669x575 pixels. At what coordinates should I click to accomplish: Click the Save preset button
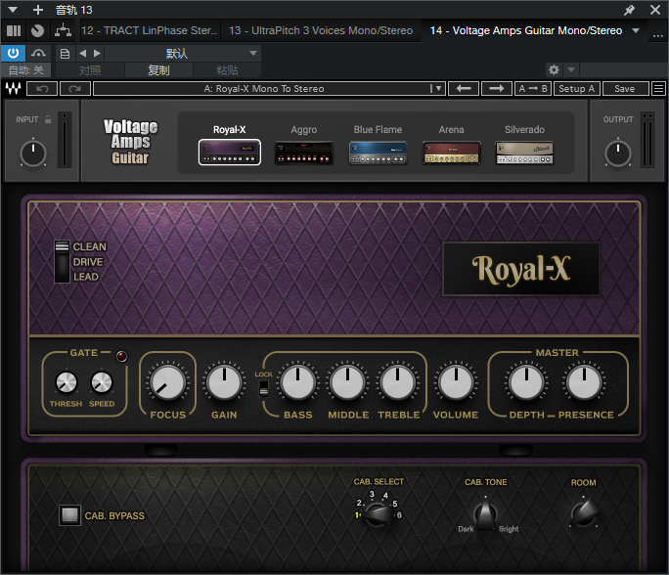point(625,89)
